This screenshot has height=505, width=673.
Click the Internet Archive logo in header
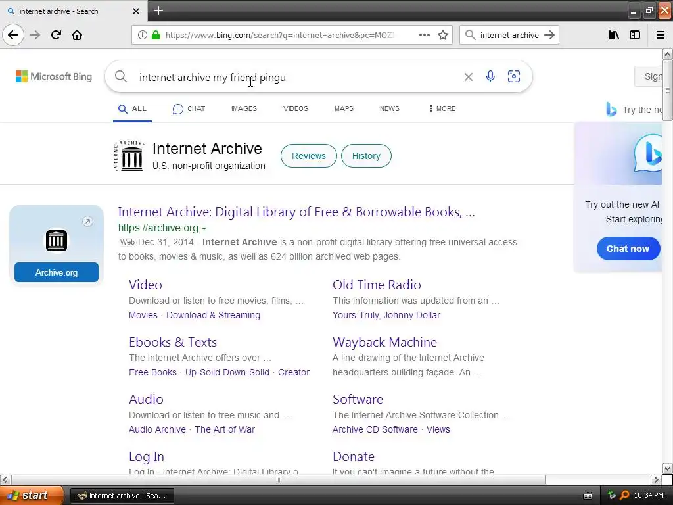pyautogui.click(x=130, y=156)
